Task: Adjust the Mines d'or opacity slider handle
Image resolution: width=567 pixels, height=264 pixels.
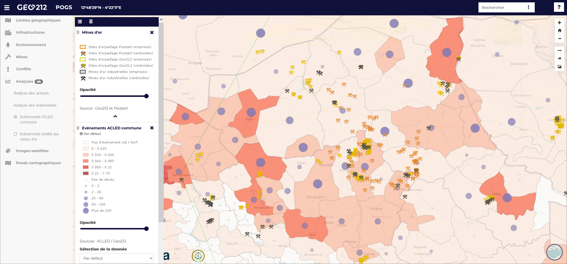Action: pyautogui.click(x=146, y=96)
